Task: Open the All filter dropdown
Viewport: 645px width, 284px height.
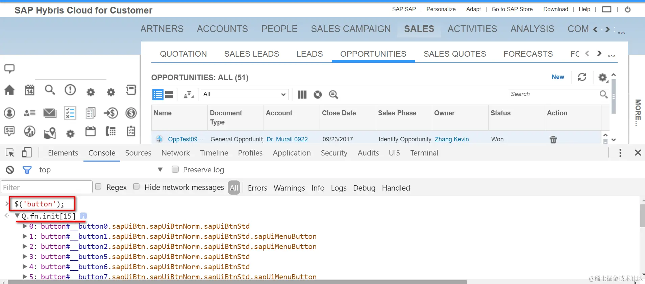Action: point(245,94)
